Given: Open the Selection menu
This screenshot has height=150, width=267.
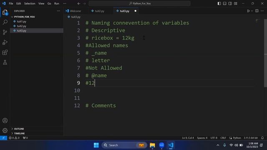Looking at the screenshot, I should click(30, 3).
